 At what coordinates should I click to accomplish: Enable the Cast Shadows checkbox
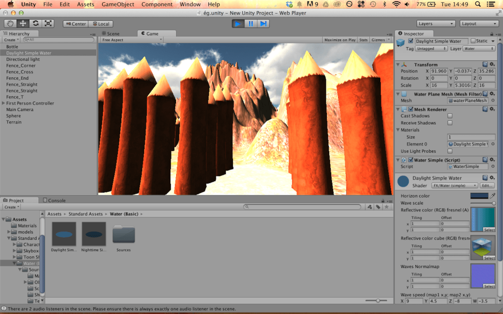[x=450, y=116]
